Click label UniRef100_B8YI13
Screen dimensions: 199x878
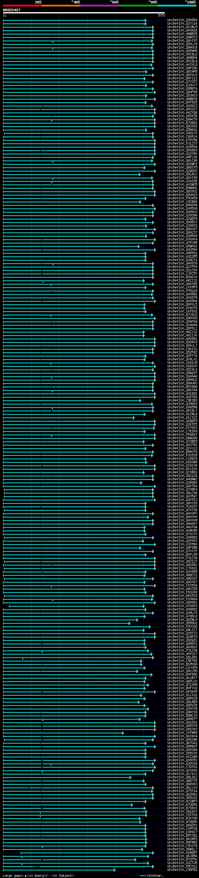pos(182,78)
